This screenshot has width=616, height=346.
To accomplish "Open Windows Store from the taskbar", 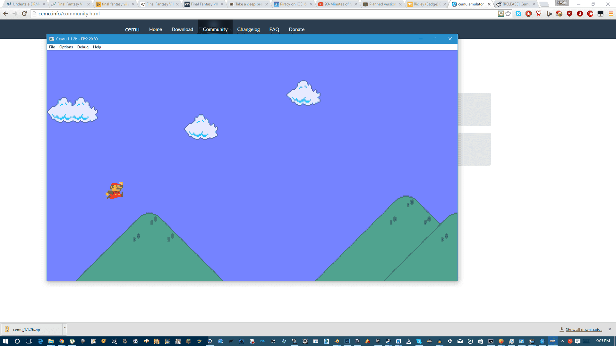I will (x=481, y=341).
